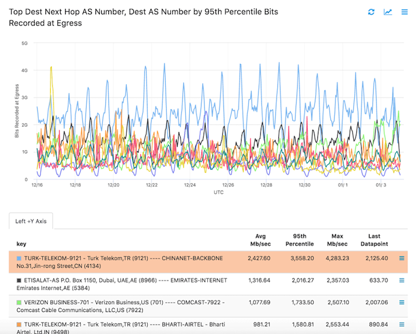Click the 12/24 x-axis date label
The height and width of the screenshot is (334, 416).
click(190, 185)
